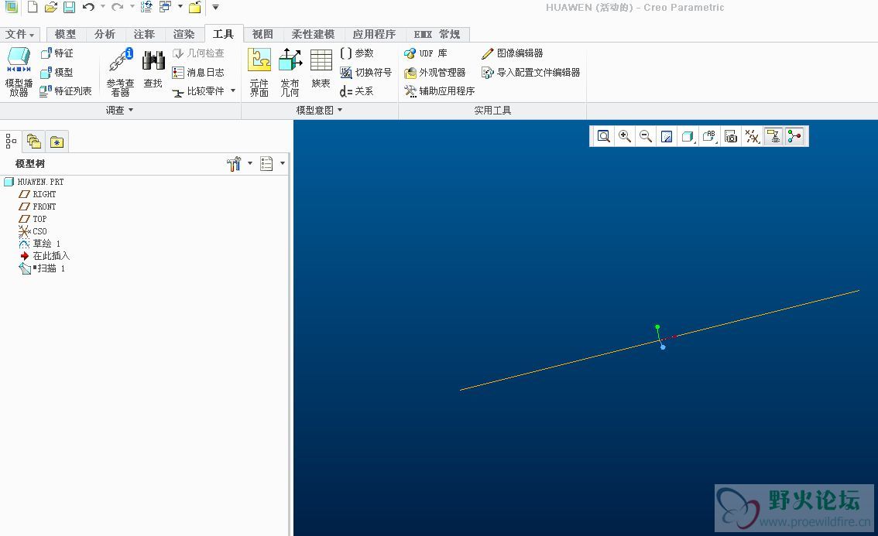Switch to the 应用程序 ribbon tab
The height and width of the screenshot is (536, 878).
374,34
